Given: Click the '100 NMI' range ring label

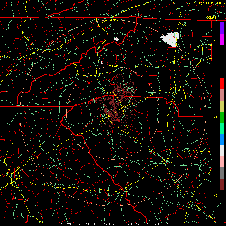Looking at the screenshot, I should [113, 20].
